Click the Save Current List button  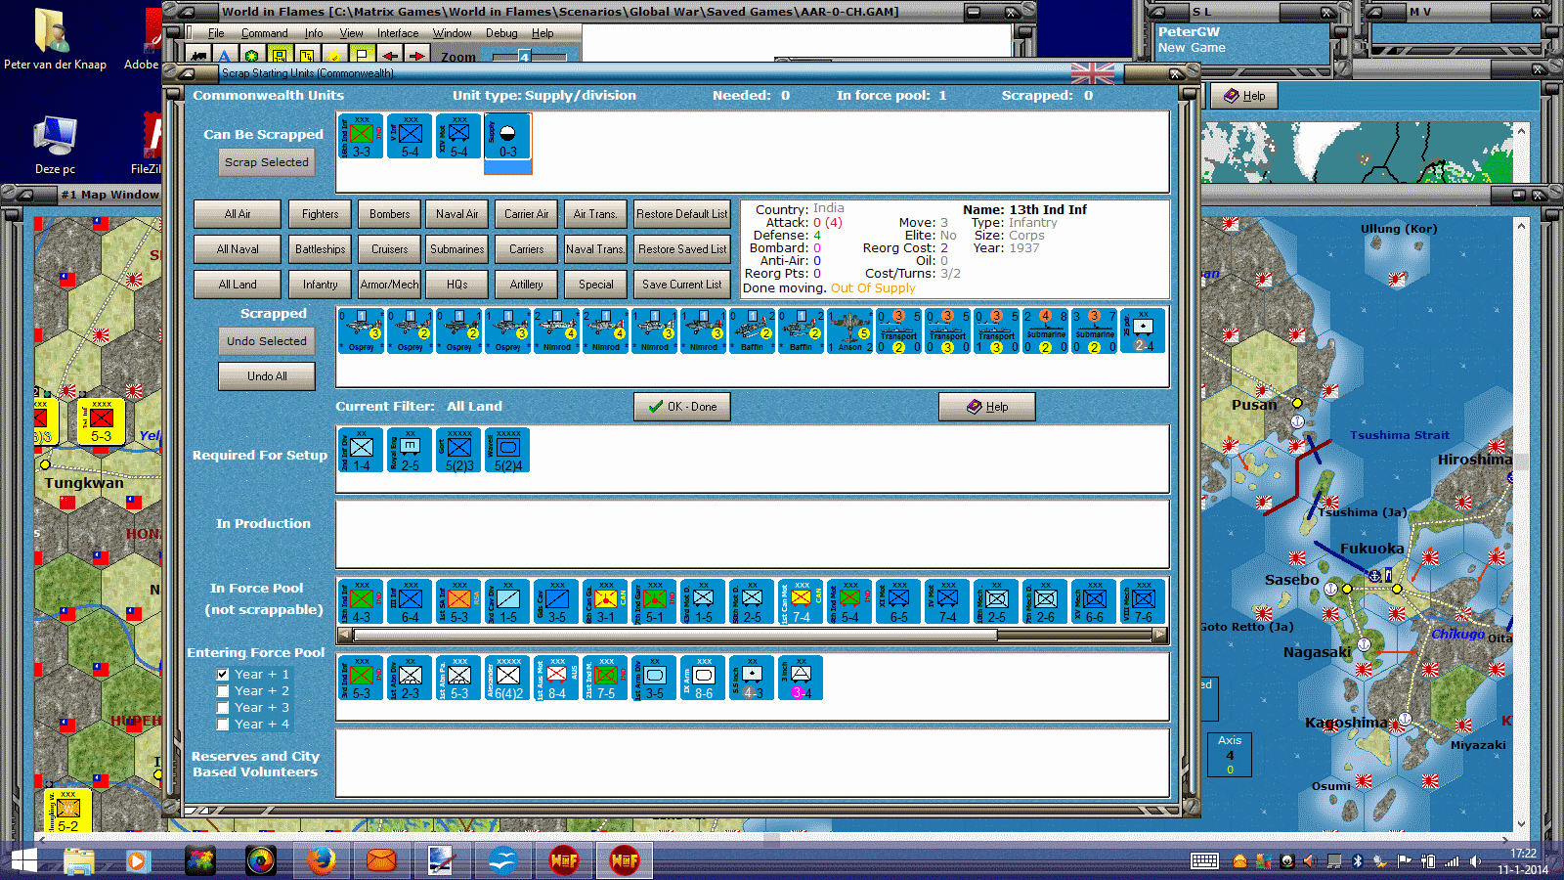[x=682, y=285]
